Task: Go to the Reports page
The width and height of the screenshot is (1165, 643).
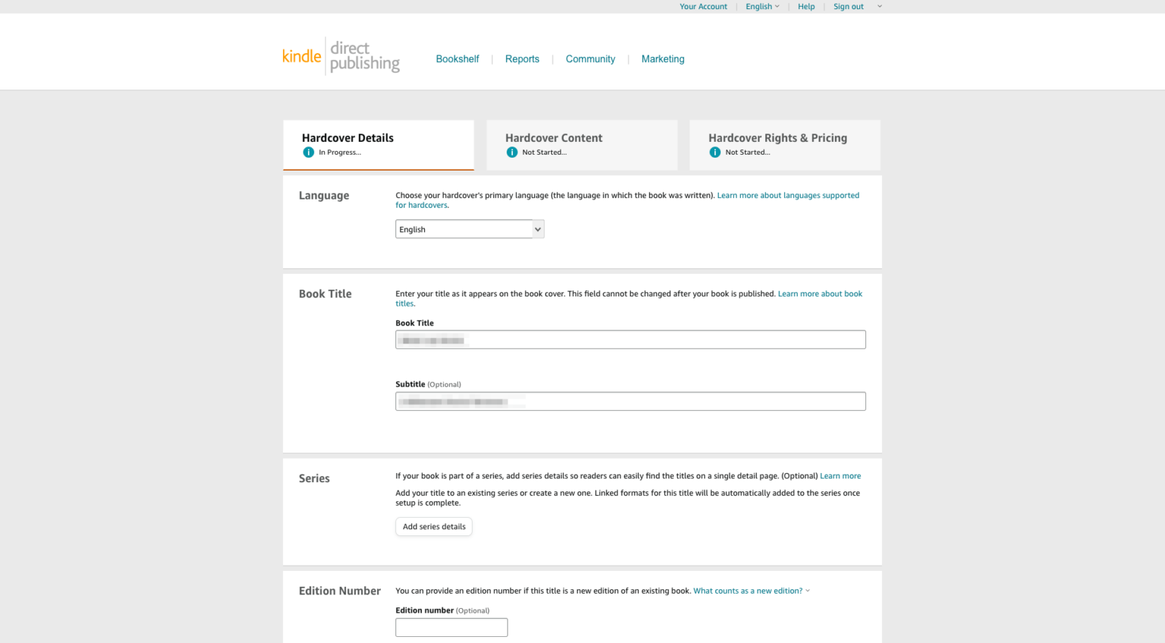Action: [522, 59]
